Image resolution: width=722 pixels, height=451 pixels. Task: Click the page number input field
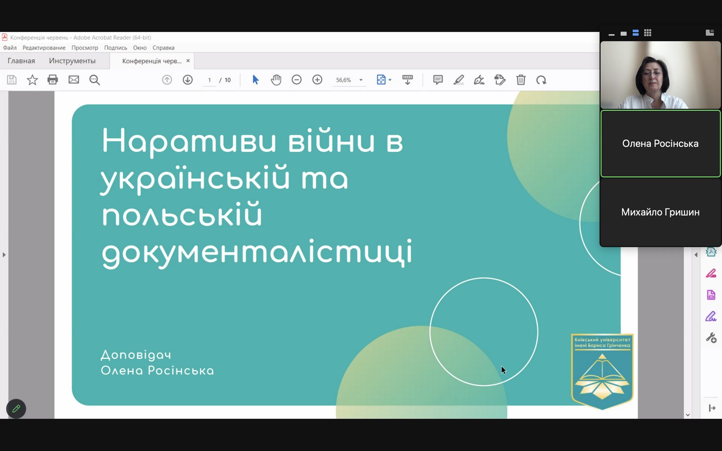tap(210, 80)
